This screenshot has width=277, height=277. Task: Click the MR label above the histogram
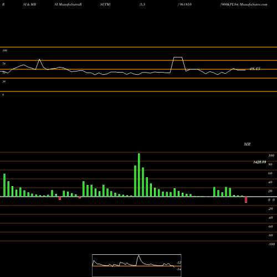click(247, 144)
